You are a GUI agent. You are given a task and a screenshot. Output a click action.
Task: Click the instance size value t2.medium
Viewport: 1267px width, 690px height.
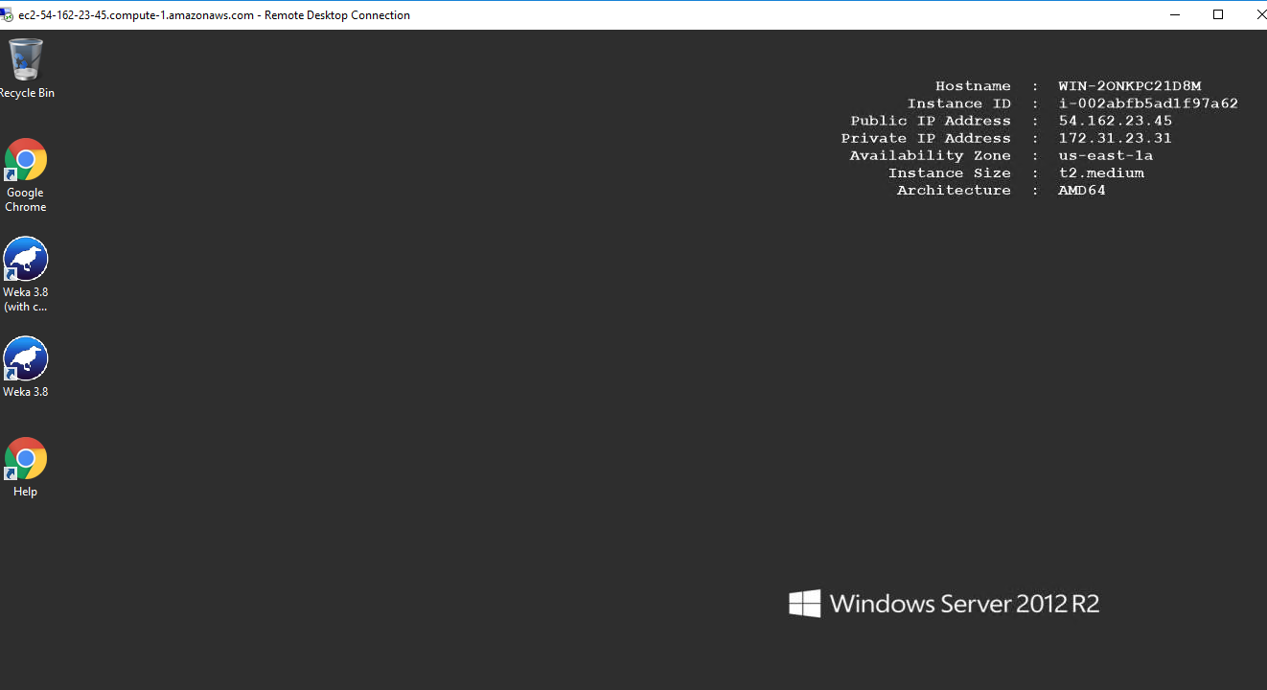(1100, 172)
